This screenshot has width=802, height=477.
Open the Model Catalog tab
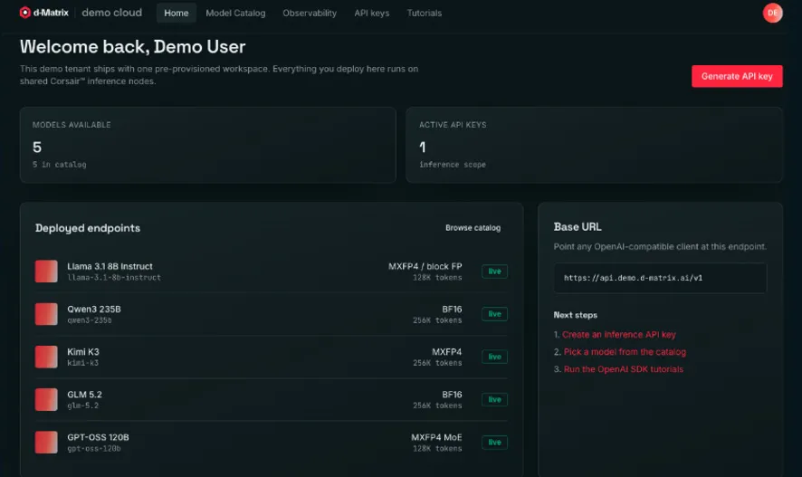coord(235,14)
